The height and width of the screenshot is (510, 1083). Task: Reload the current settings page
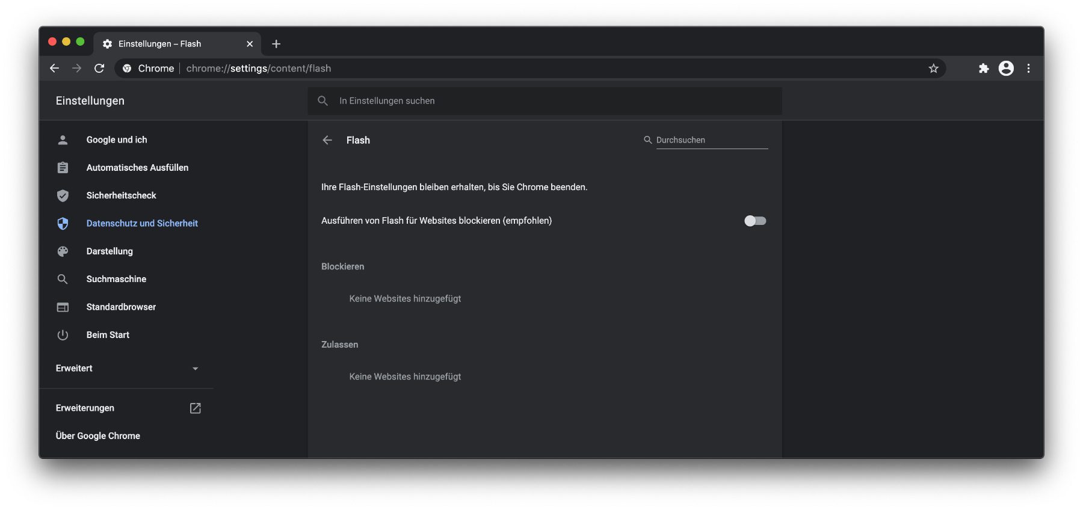(99, 69)
